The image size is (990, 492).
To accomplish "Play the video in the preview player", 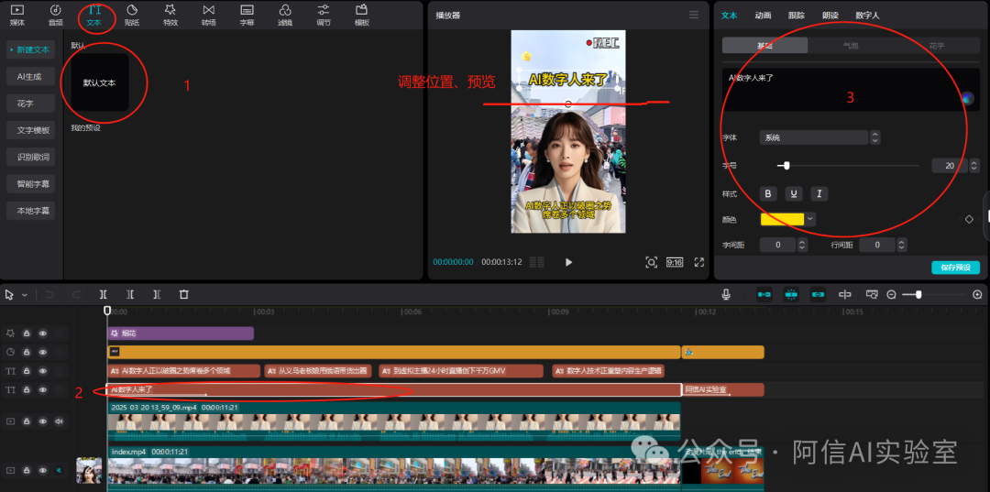I will click(x=568, y=262).
